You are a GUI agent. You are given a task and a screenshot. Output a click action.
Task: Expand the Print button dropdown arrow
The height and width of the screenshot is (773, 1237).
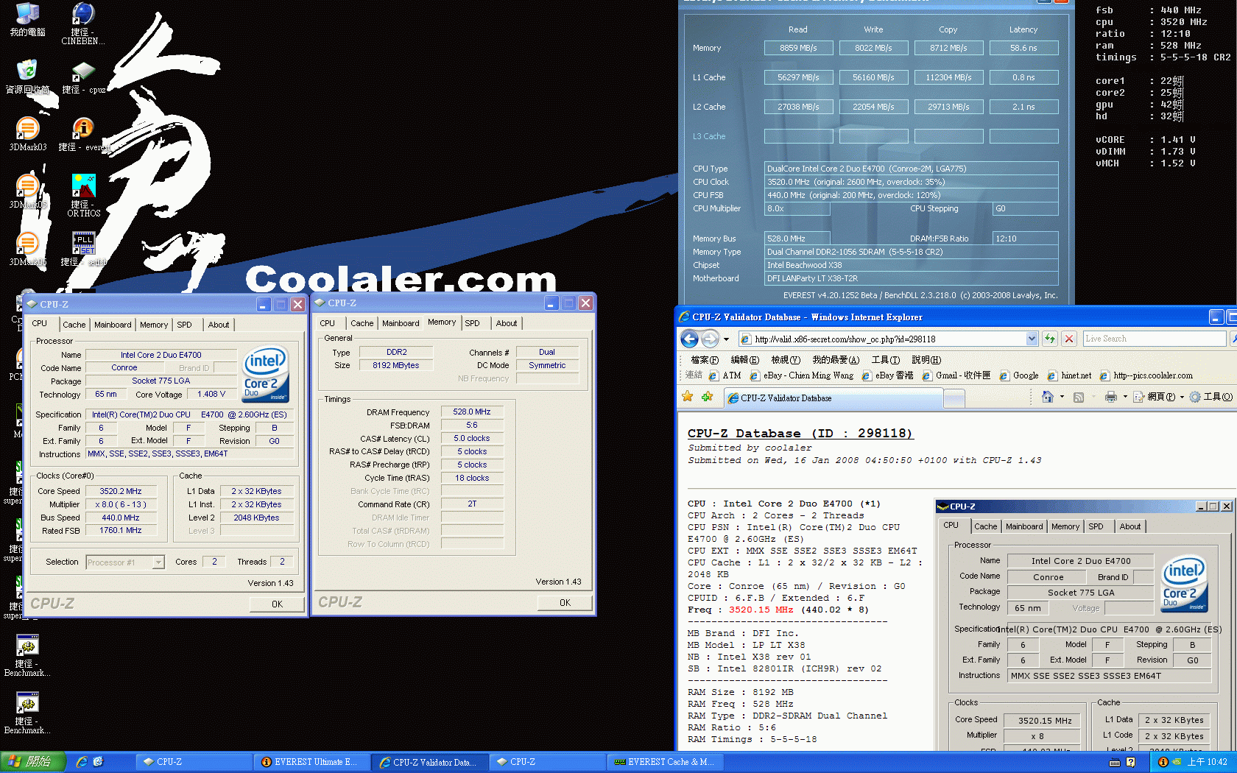1125,397
